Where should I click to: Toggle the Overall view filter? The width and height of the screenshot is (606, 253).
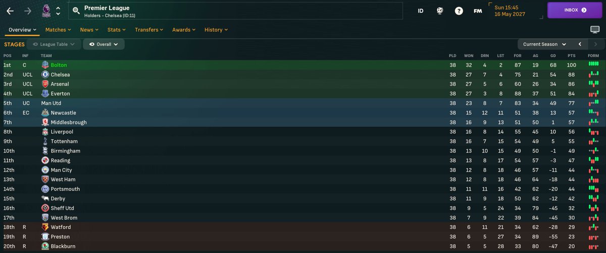pos(104,44)
